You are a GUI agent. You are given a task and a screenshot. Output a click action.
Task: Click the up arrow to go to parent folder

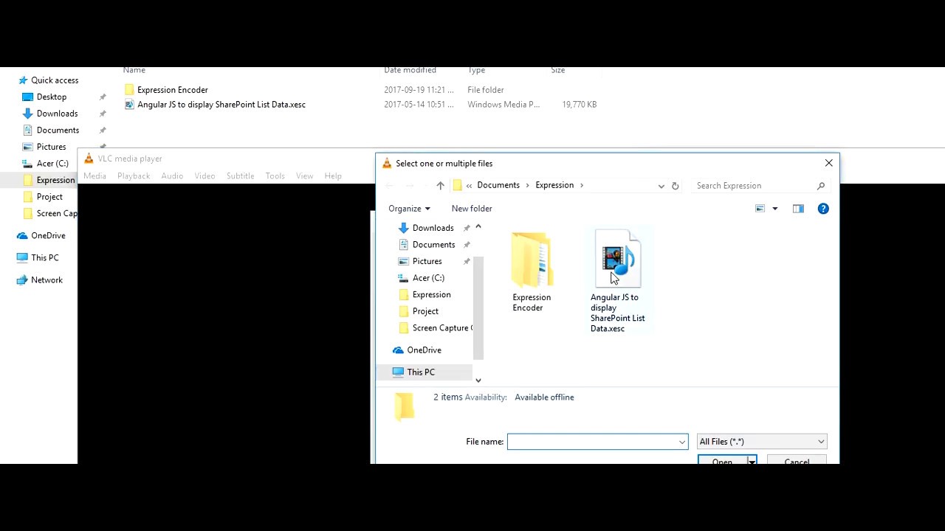(x=440, y=185)
